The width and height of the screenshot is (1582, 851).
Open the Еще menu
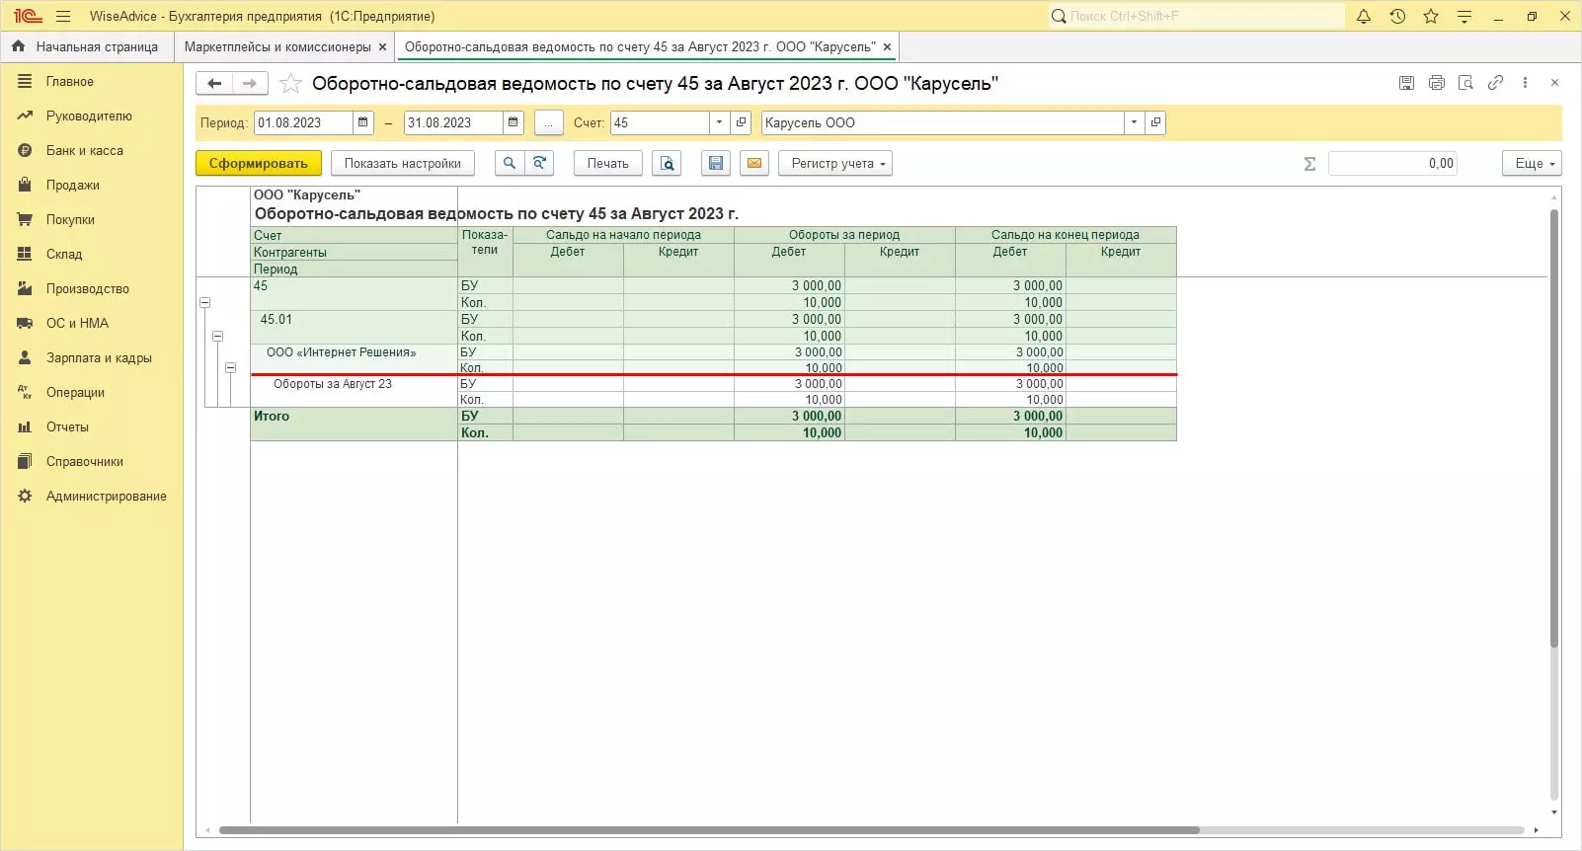pyautogui.click(x=1532, y=164)
